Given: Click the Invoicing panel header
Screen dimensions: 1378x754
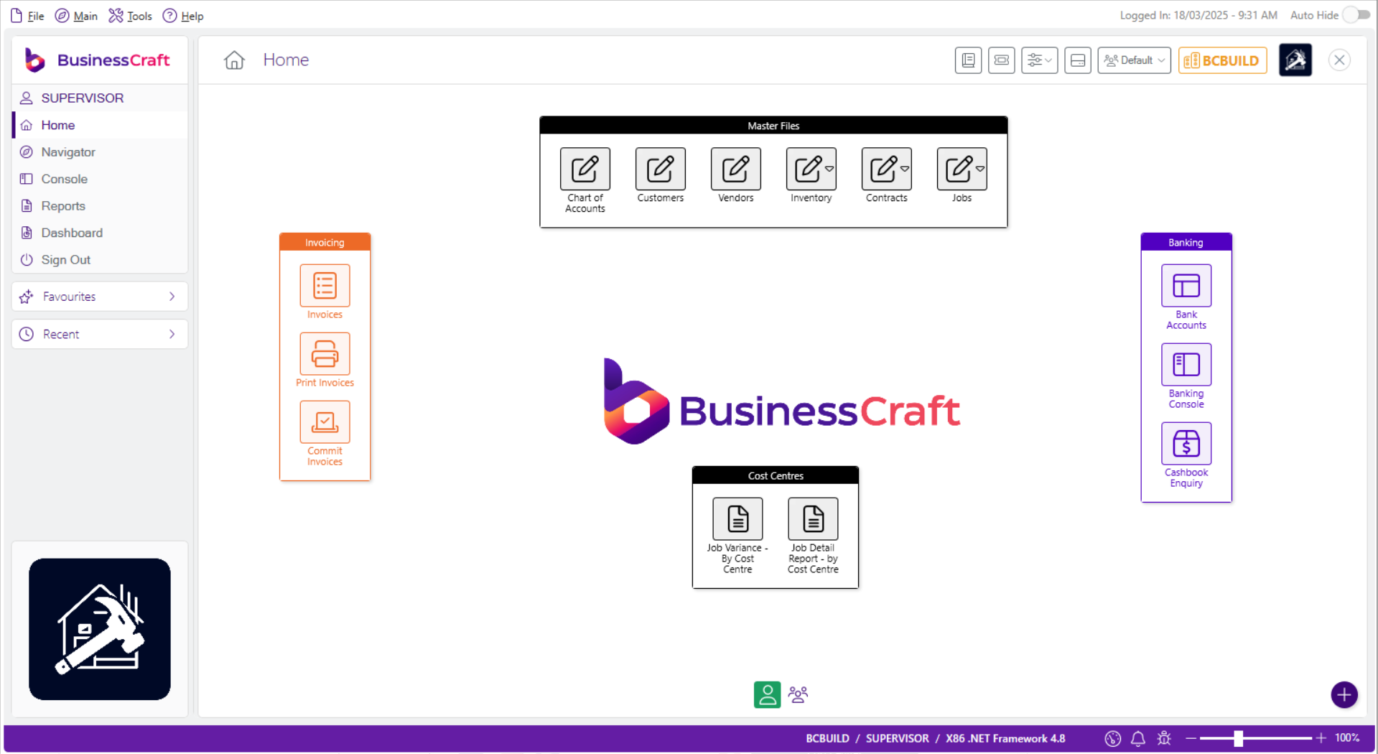Looking at the screenshot, I should coord(325,243).
